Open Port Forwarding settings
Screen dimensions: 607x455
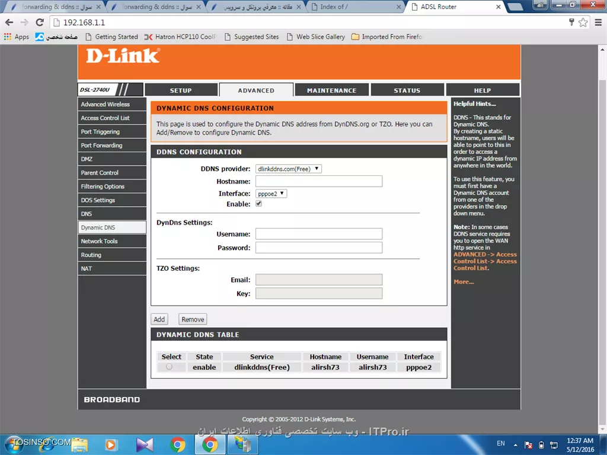(112, 145)
